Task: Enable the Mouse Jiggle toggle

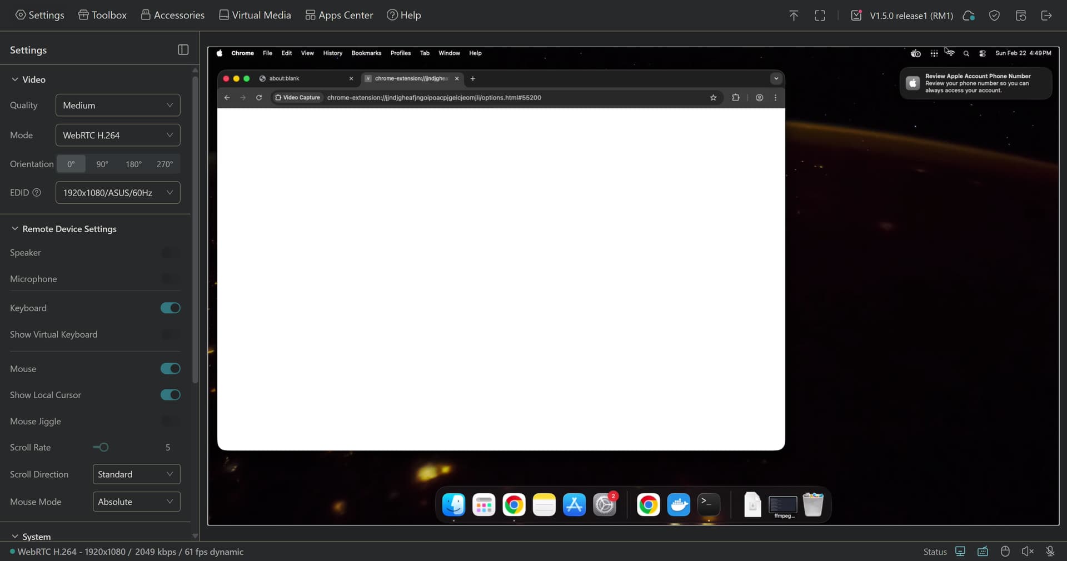Action: 170,422
